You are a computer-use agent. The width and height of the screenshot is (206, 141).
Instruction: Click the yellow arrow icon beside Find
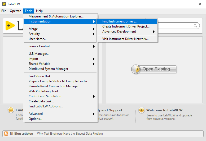pyautogui.click(x=11, y=110)
